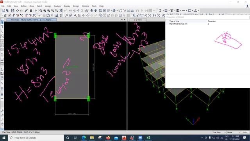Open Zoom from taskbar
Screen dimensions: 250x141
[140, 137]
